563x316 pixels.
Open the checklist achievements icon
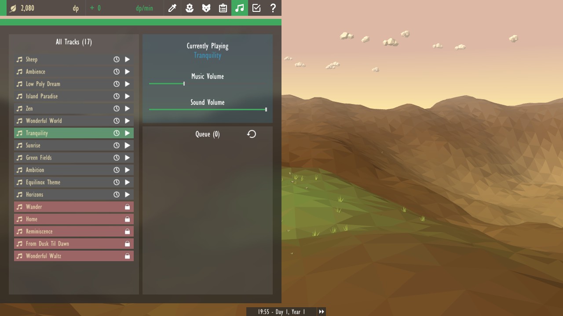coord(256,8)
